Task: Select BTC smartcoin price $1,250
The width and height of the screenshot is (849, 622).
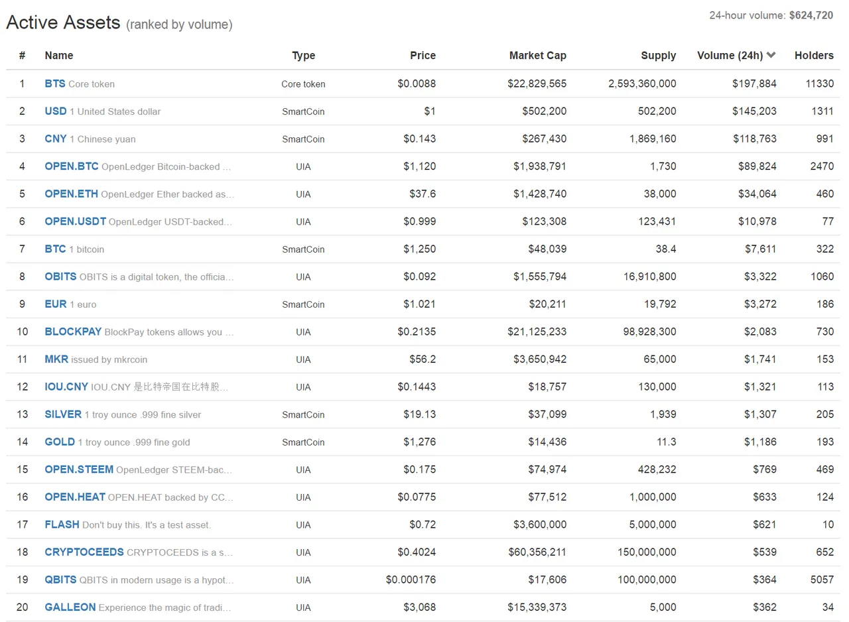Action: point(419,249)
